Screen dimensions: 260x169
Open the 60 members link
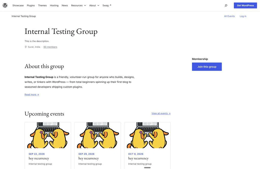tap(50, 47)
